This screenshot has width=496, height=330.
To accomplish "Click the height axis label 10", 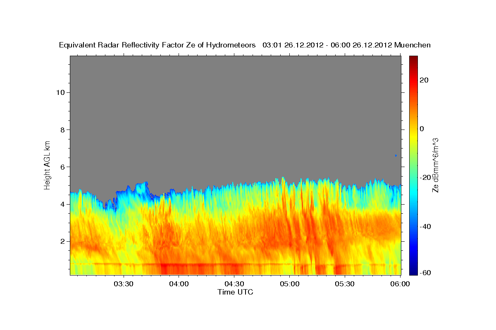I will click(60, 92).
